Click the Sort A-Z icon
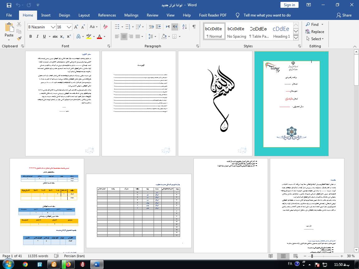359x269 pixels. (184, 27)
